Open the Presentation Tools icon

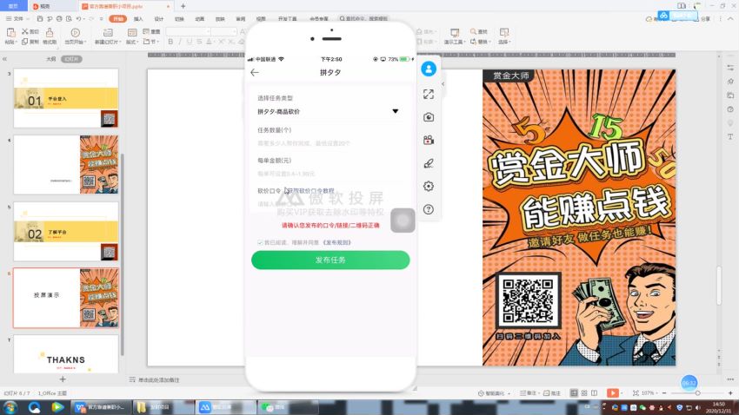tap(455, 32)
